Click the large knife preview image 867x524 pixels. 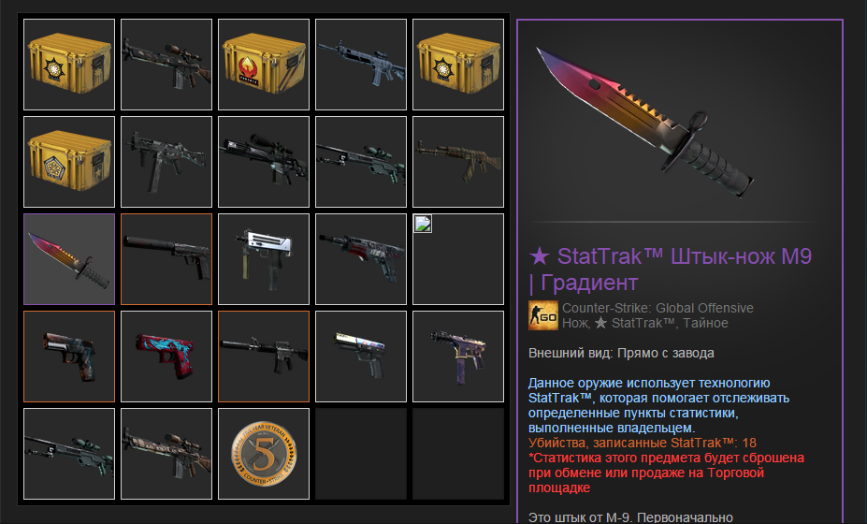[x=645, y=123]
